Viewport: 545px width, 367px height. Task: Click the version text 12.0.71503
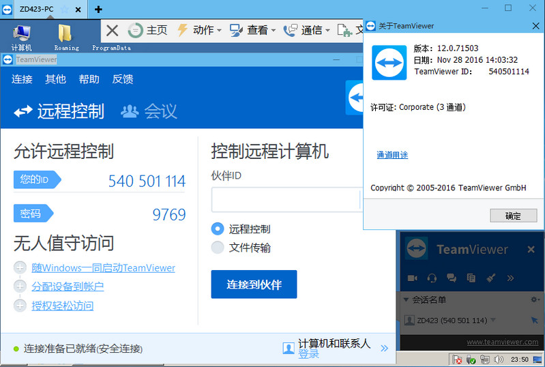point(458,48)
